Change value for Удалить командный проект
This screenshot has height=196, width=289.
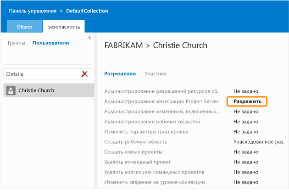(246, 162)
